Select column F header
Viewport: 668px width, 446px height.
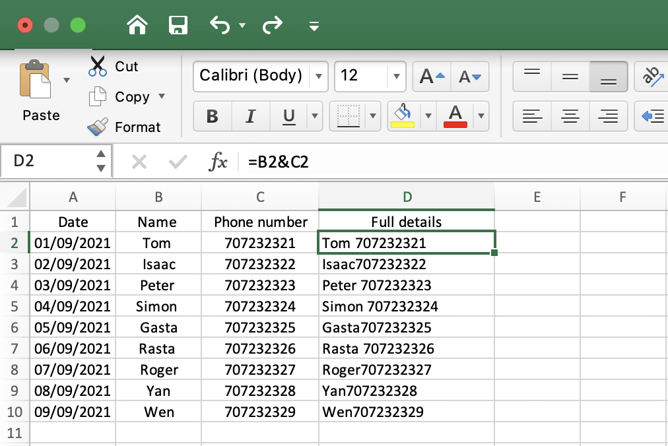pyautogui.click(x=623, y=197)
